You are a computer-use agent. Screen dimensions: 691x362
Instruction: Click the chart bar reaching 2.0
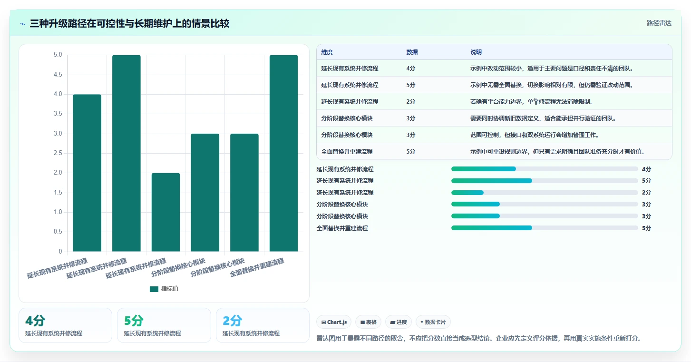coord(165,212)
